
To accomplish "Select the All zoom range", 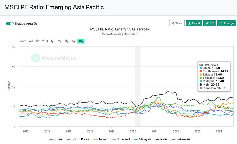I will [x=31, y=41].
